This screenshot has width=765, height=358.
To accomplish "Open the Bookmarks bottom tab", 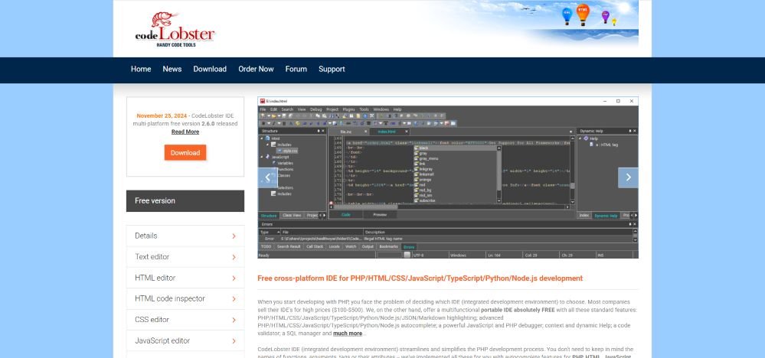I will click(x=388, y=247).
